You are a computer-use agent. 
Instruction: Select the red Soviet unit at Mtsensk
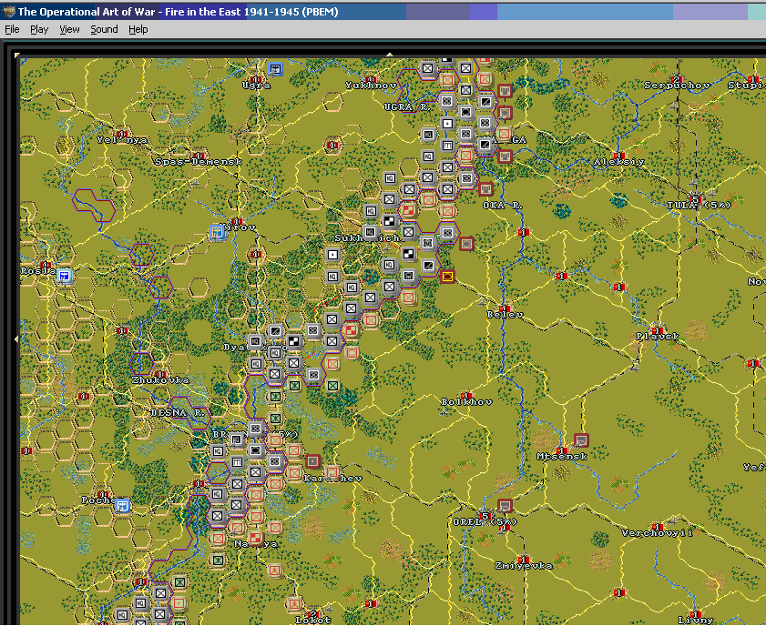[x=581, y=440]
